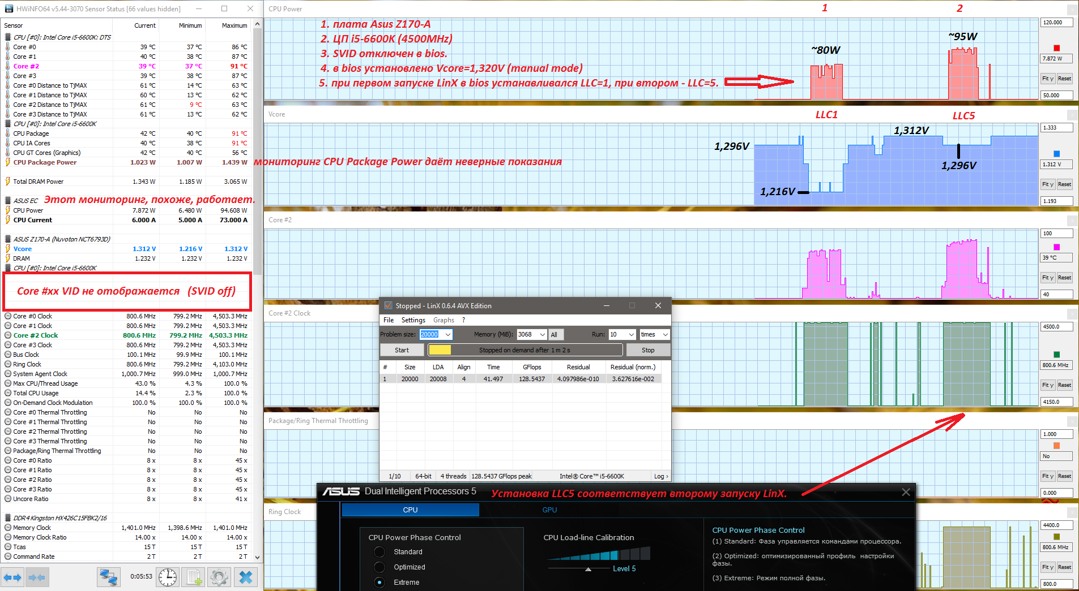The image size is (1079, 591).
Task: Click the HWiNFO sensor list scroll-up arrow
Action: [x=257, y=24]
